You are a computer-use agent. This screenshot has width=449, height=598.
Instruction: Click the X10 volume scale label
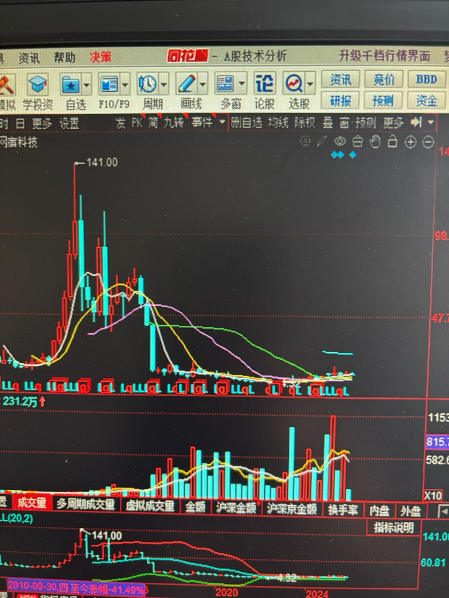coord(433,495)
